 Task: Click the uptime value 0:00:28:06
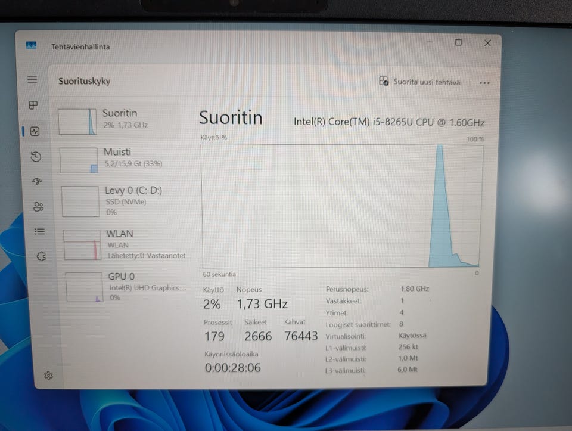(x=233, y=367)
